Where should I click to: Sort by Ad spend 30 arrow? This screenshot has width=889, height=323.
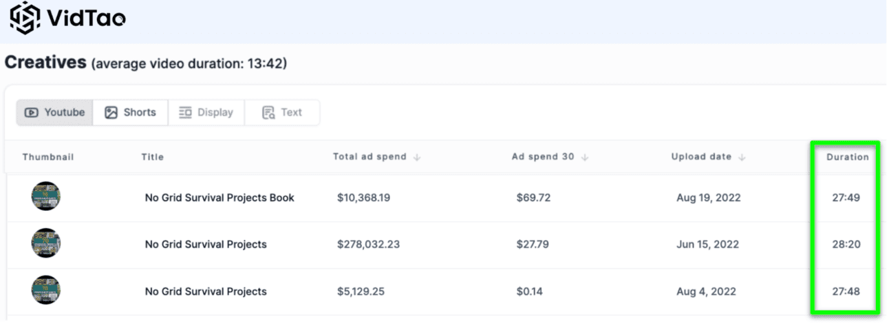pyautogui.click(x=585, y=157)
